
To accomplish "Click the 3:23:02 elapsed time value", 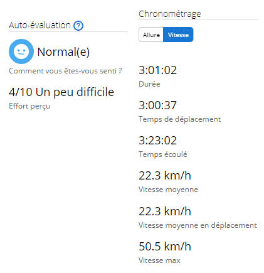I will point(157,141).
